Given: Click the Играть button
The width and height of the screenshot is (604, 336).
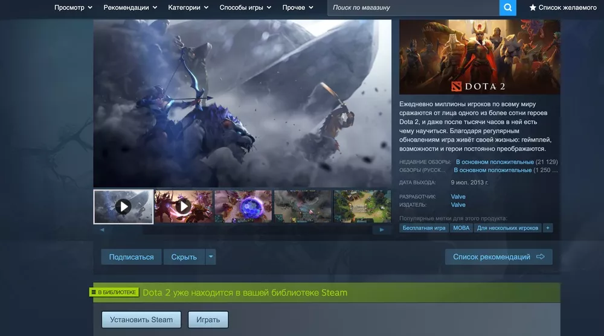Looking at the screenshot, I should 208,320.
